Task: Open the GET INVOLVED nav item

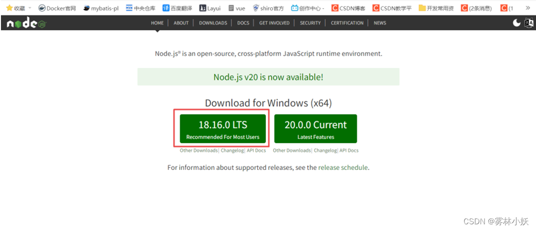Action: (x=274, y=23)
